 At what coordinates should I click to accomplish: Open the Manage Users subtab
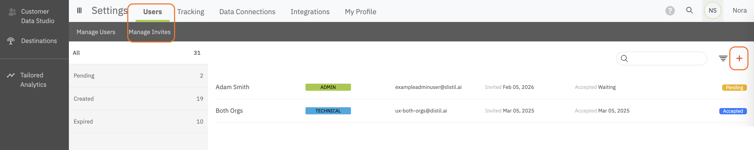[x=96, y=32]
